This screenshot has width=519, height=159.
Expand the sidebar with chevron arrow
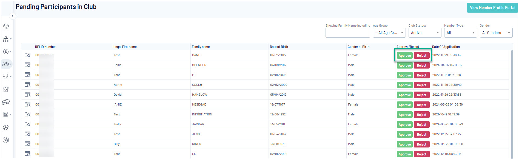point(12,16)
